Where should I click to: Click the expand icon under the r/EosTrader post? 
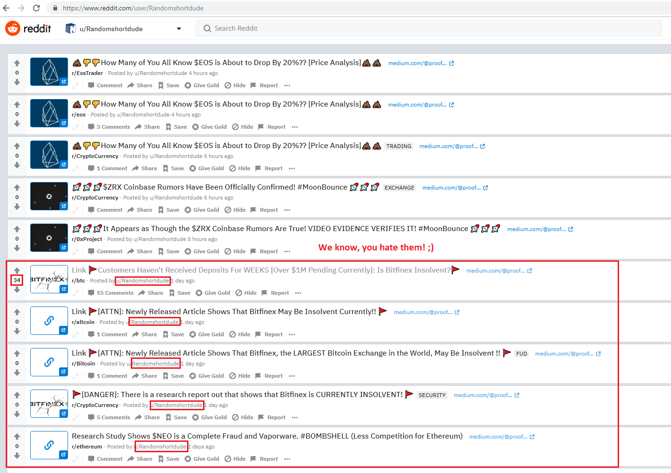coord(76,86)
